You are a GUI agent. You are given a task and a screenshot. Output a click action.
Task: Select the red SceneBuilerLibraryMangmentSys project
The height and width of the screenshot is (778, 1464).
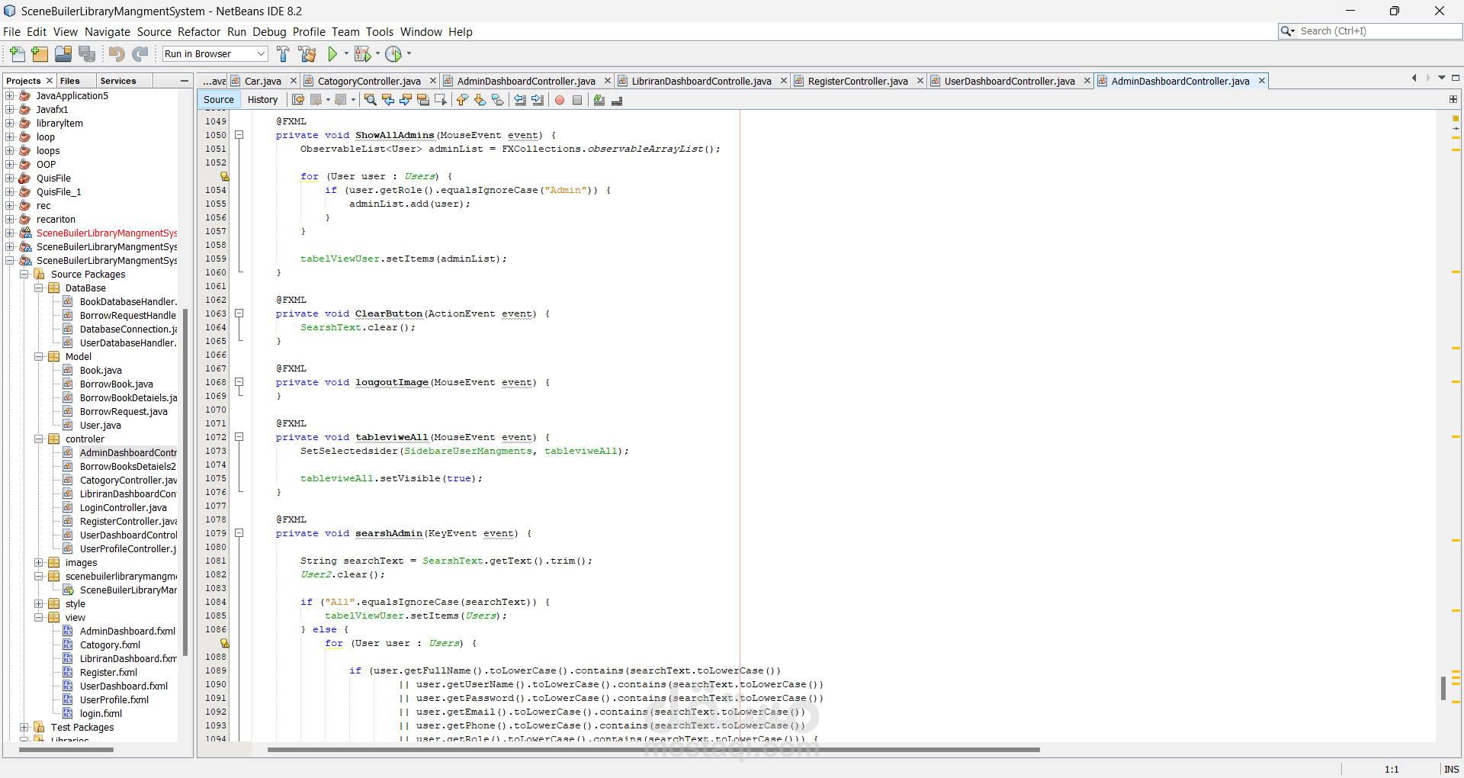[x=106, y=233]
